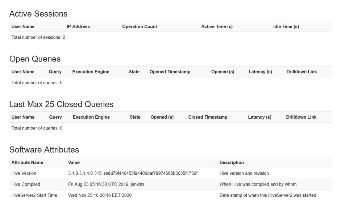Click 'Fri Aug 23 05:16:38 UTC 2019, jenkins' value
The height and width of the screenshot is (204, 362).
coord(106,184)
